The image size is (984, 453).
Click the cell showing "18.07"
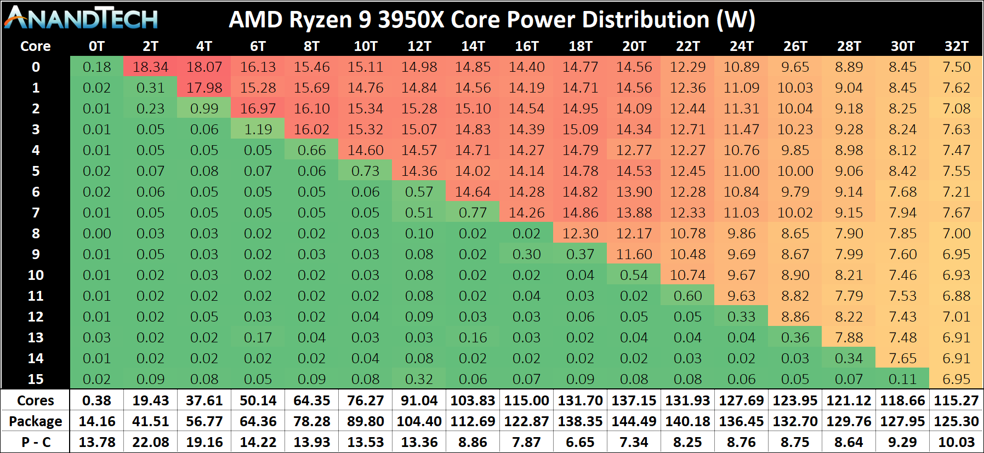[204, 67]
